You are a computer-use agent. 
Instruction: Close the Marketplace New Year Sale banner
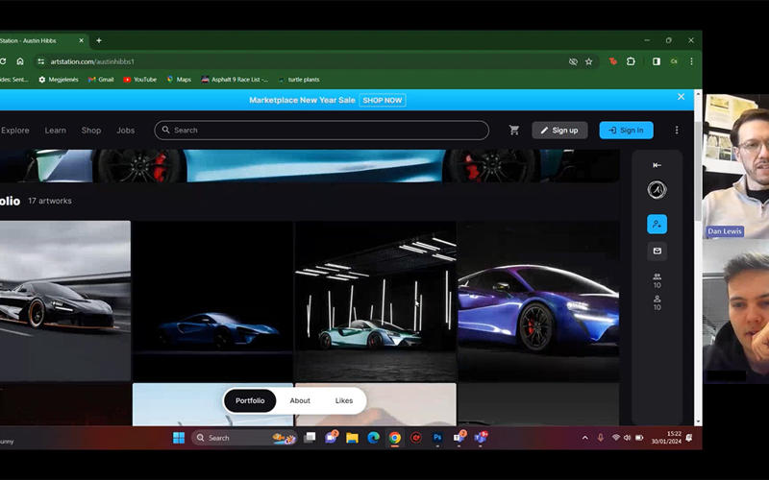click(x=681, y=97)
